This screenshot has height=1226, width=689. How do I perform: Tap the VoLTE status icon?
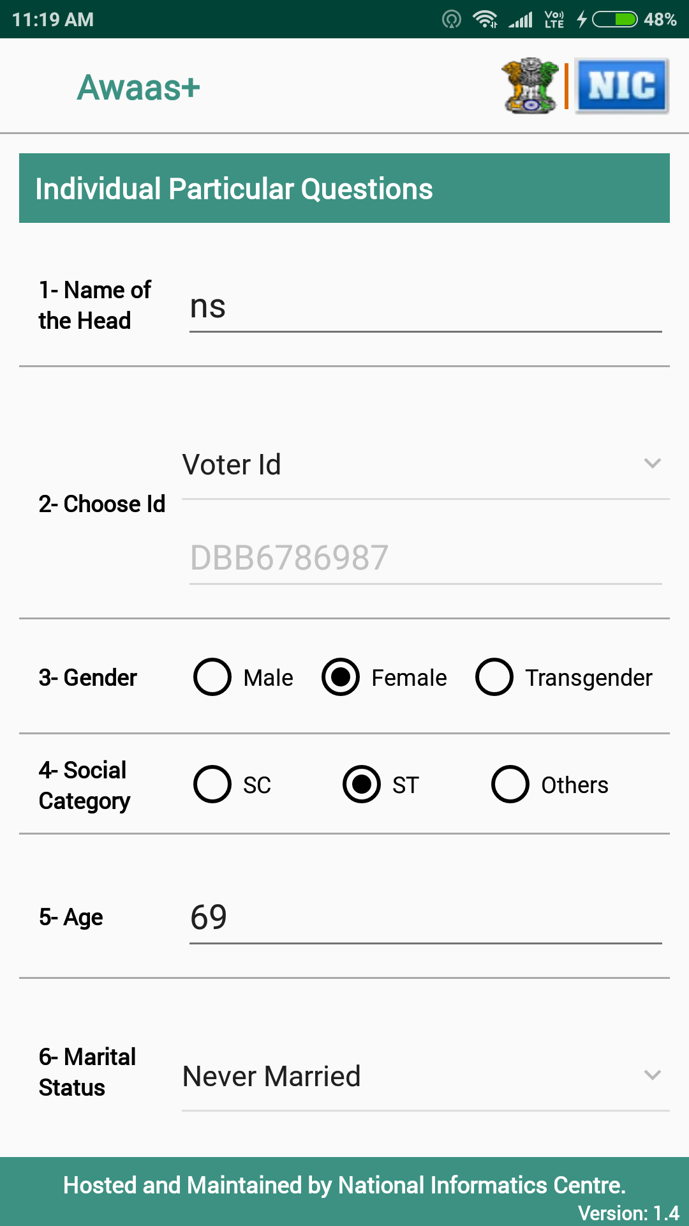[x=554, y=19]
